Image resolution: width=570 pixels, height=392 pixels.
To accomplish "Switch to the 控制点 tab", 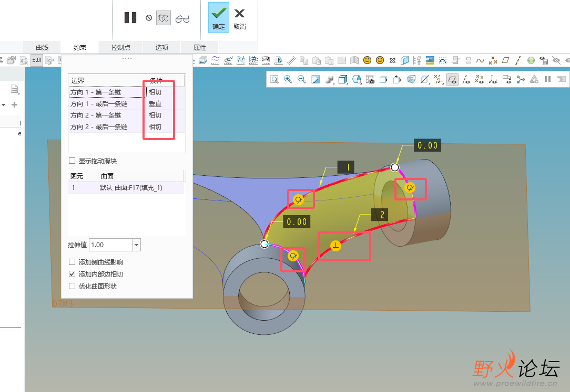I will click(121, 48).
